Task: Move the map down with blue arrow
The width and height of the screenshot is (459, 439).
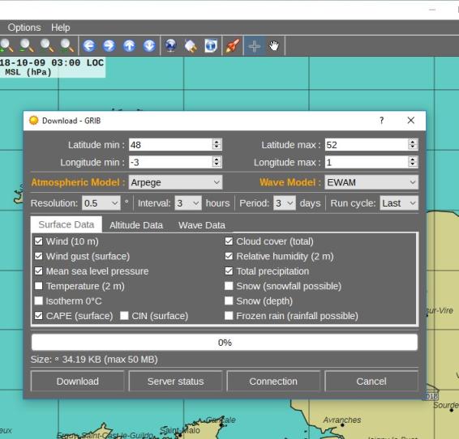Action: (149, 46)
